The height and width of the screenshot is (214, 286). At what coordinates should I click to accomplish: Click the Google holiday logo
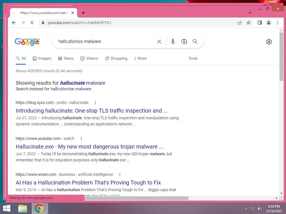click(x=27, y=42)
